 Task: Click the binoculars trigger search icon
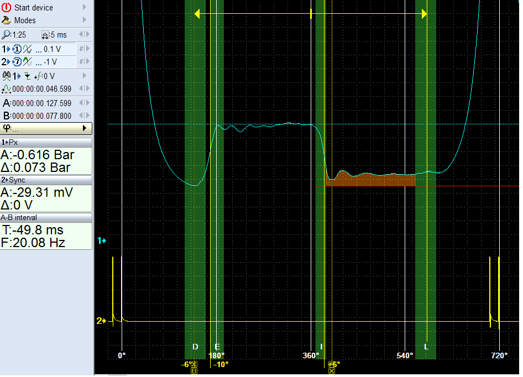6,76
